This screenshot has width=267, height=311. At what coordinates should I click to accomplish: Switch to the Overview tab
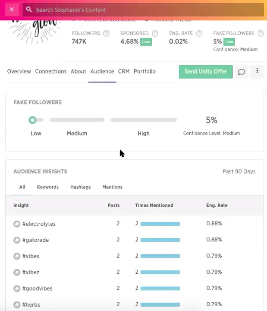[19, 71]
